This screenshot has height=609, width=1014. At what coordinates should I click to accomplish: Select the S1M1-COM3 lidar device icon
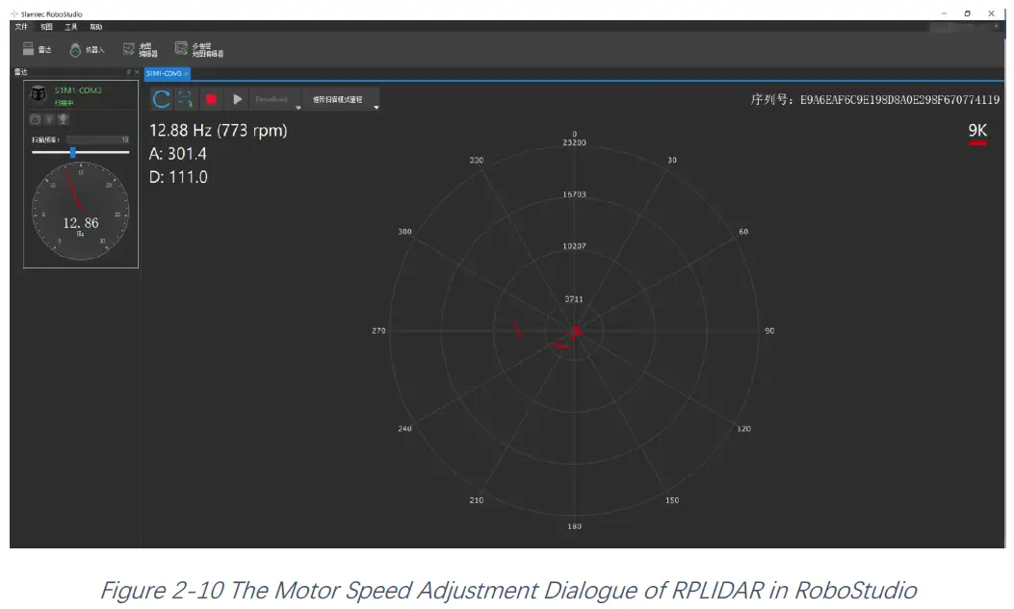[39, 93]
